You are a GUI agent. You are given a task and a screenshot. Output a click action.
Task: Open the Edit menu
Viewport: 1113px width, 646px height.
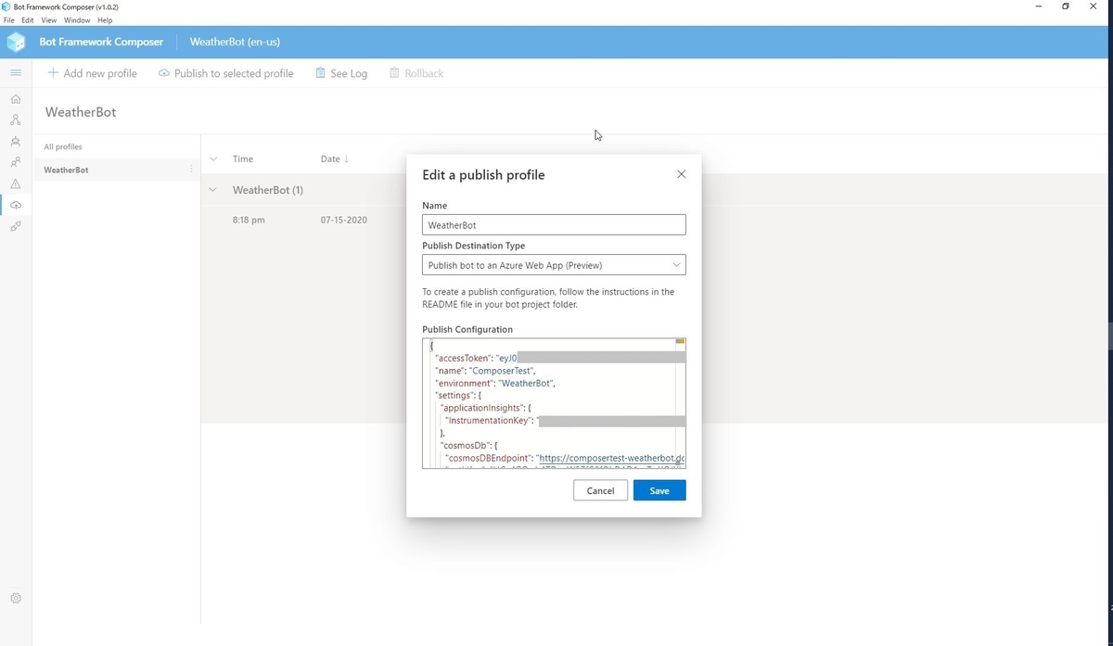click(x=28, y=19)
